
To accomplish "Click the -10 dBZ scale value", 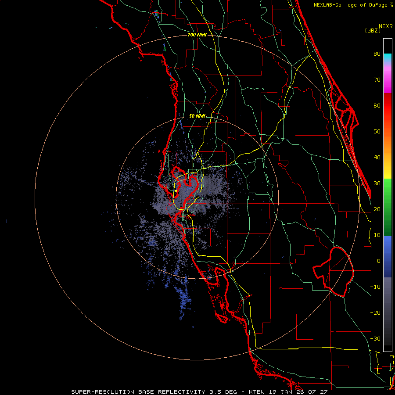I will coord(375,287).
